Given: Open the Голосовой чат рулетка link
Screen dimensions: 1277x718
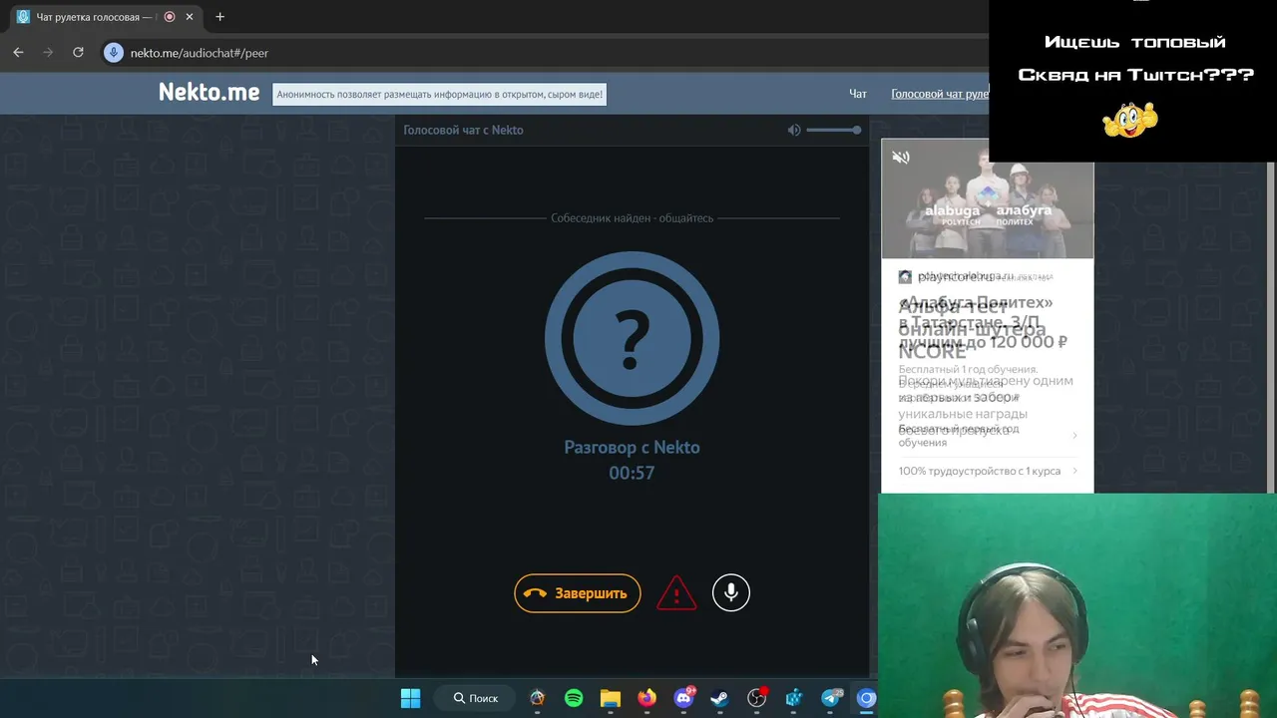Looking at the screenshot, I should (x=939, y=94).
